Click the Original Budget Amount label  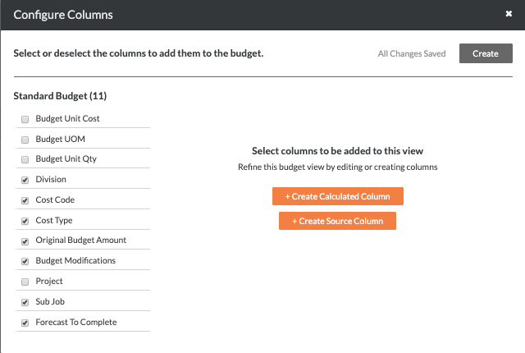80,241
